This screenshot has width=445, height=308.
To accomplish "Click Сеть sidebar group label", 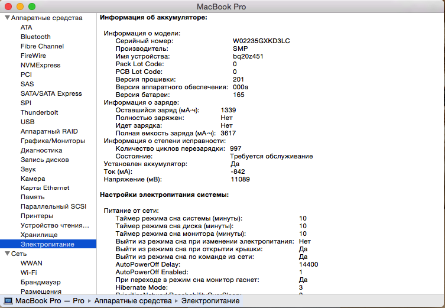I will point(19,254).
